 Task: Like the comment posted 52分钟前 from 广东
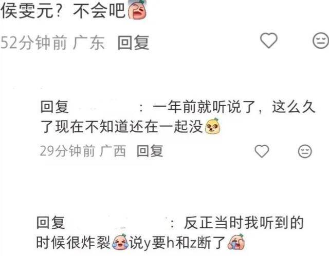pos(269,41)
